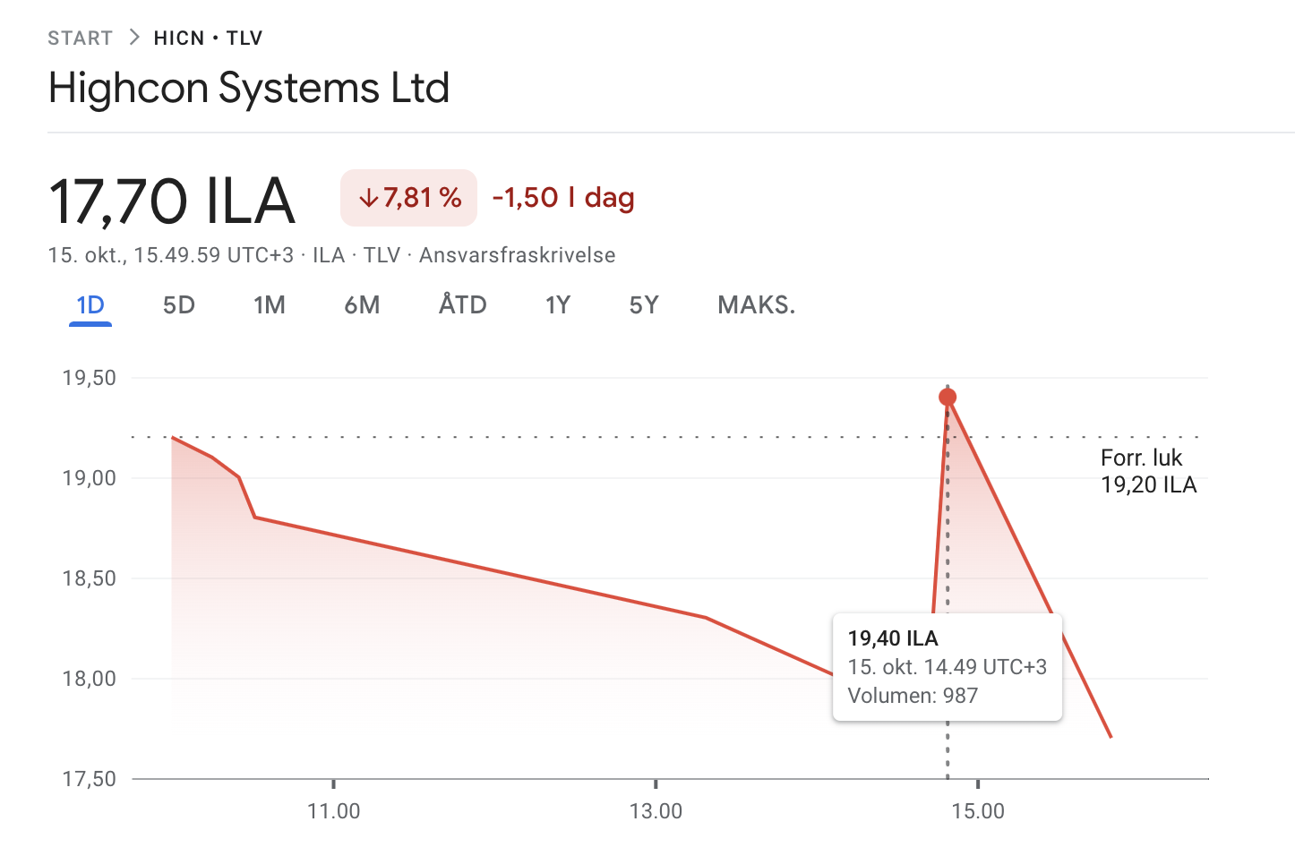Switch to the MAKS. range tab
1295x856 pixels.
(756, 305)
